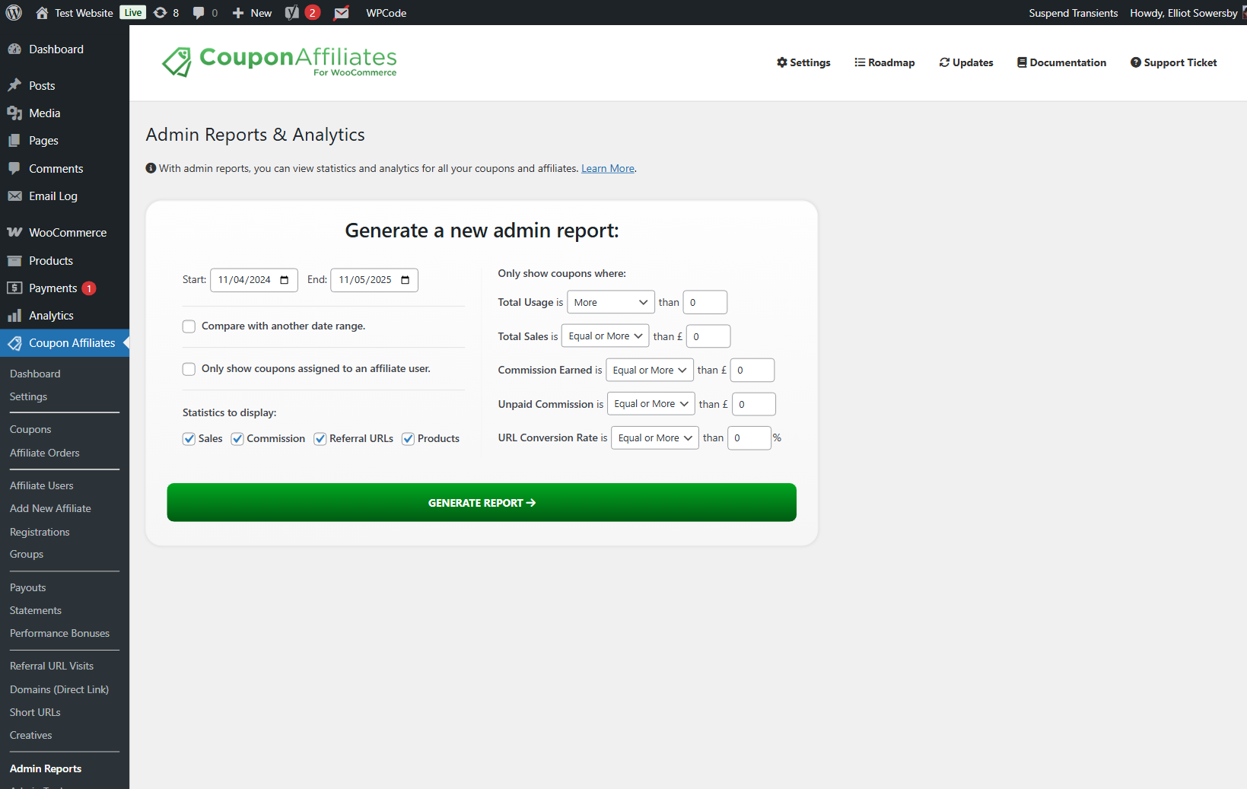Viewport: 1247px width, 789px height.
Task: Click the email log envelope icon in admin bar
Action: point(342,13)
